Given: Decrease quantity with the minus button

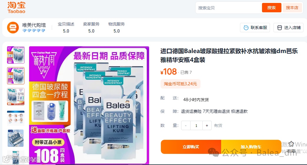Looking at the screenshot, I should click(186, 125).
